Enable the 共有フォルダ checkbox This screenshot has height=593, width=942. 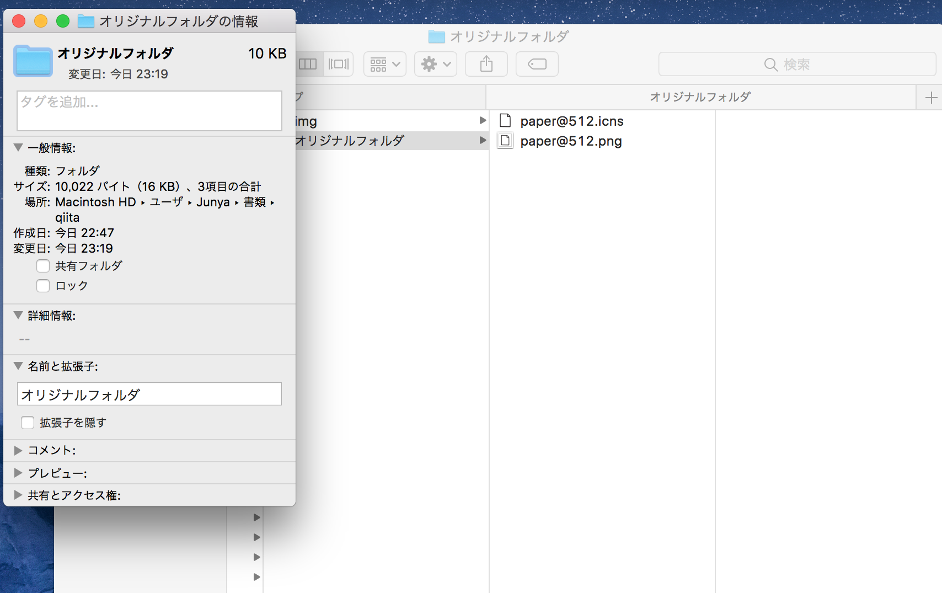tap(43, 266)
